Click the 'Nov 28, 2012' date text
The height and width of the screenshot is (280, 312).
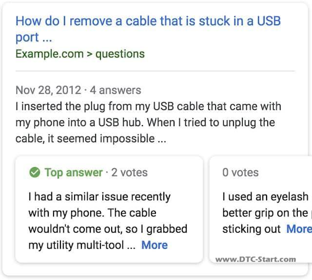coord(48,90)
